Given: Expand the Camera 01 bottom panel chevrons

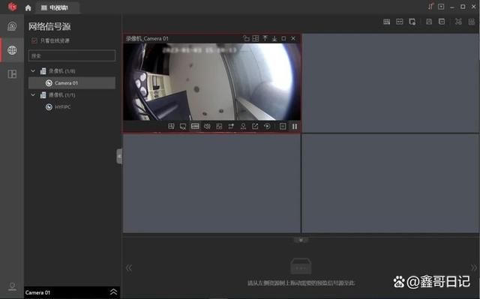Looking at the screenshot, I should [x=113, y=292].
